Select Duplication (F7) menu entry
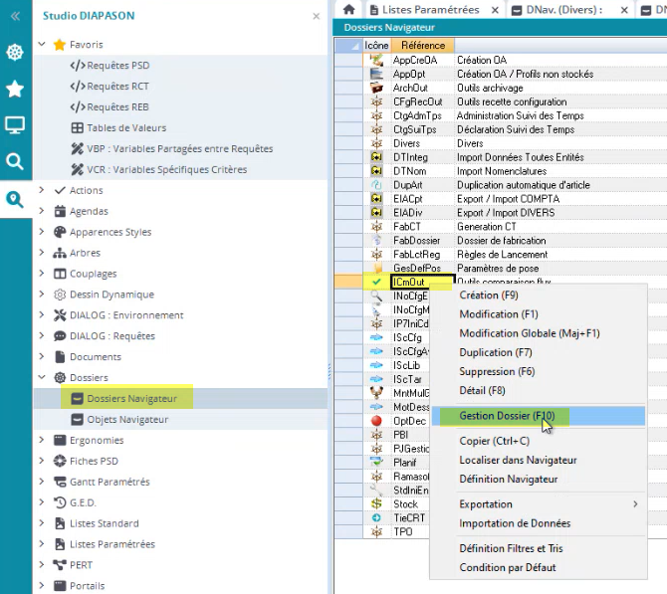 495,353
